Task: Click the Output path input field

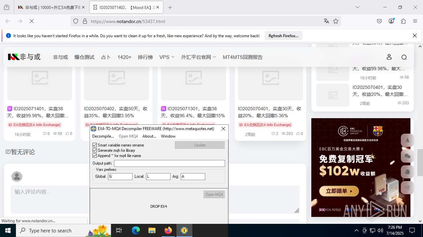Action: pos(169,163)
